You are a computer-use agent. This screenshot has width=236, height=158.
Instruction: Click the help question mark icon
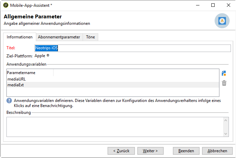tap(9, 101)
